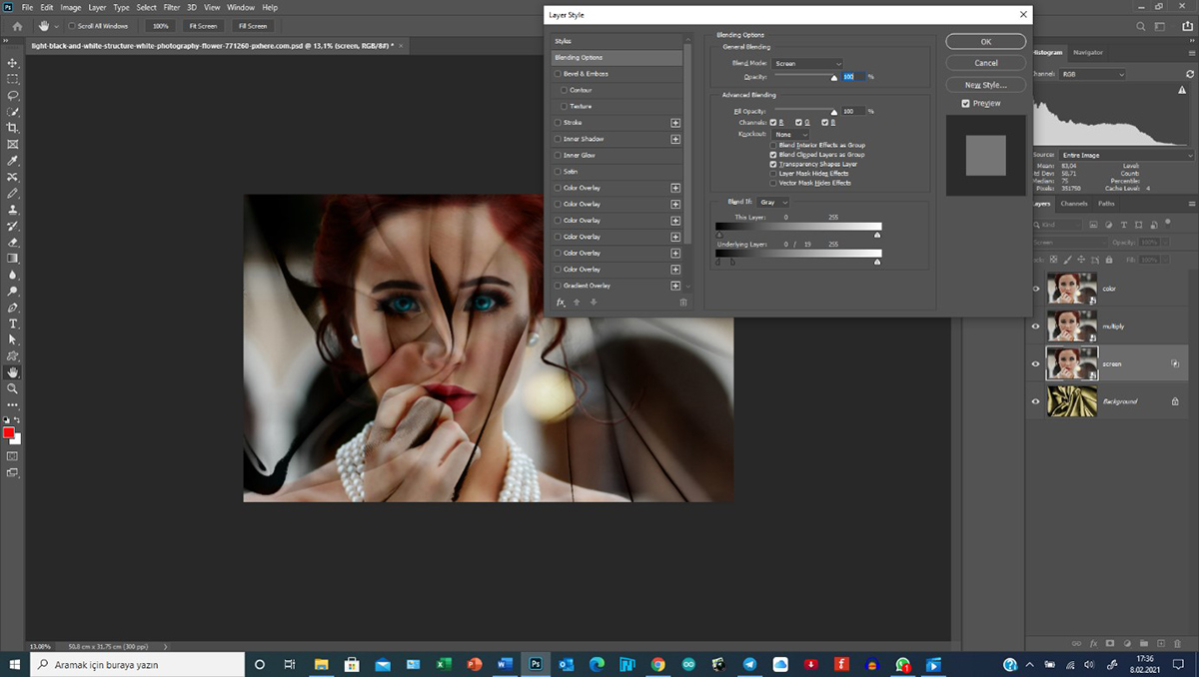Select the Crop tool

point(13,128)
